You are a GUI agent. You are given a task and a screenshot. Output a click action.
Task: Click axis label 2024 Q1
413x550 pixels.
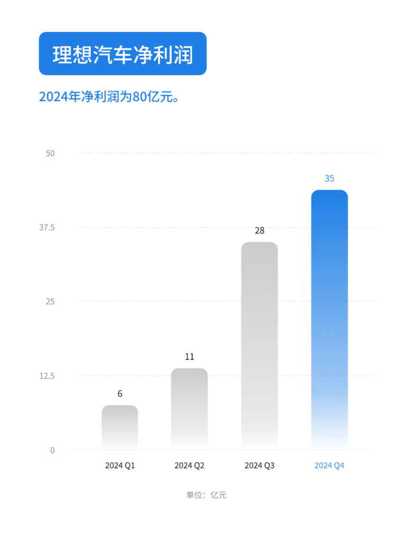coord(120,466)
